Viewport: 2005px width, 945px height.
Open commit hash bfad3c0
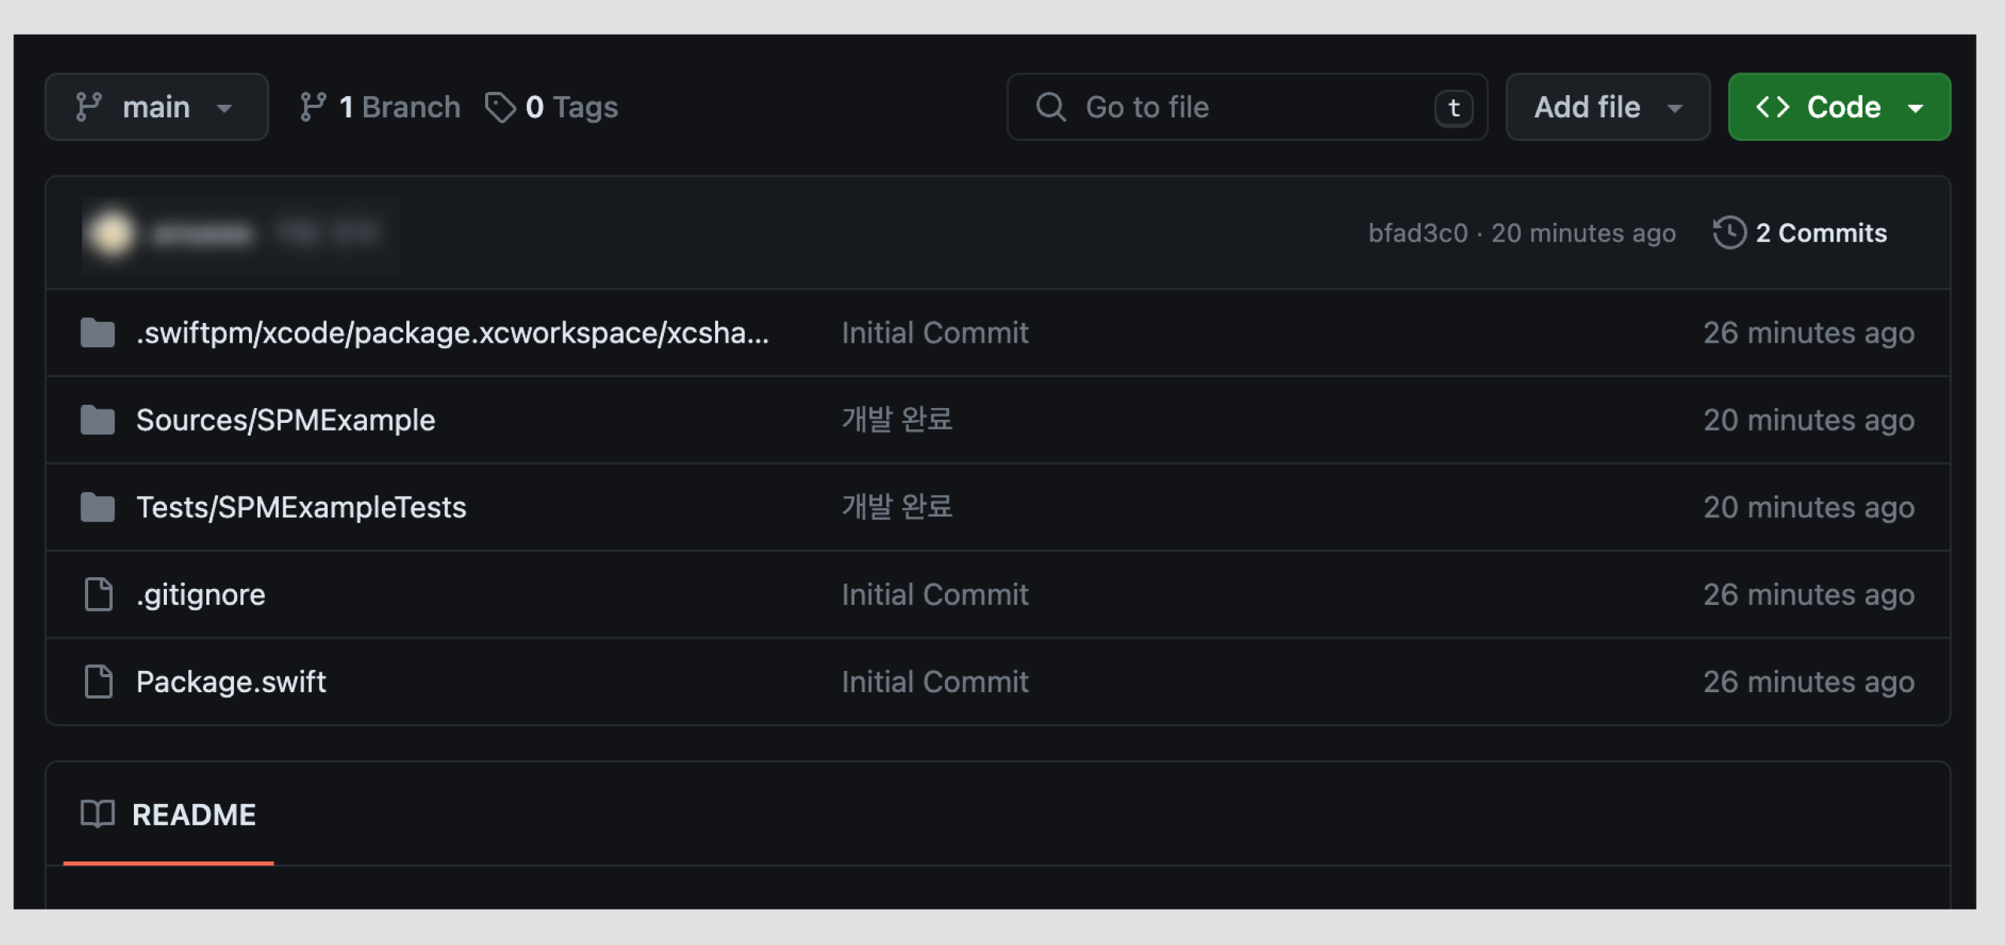click(1418, 233)
